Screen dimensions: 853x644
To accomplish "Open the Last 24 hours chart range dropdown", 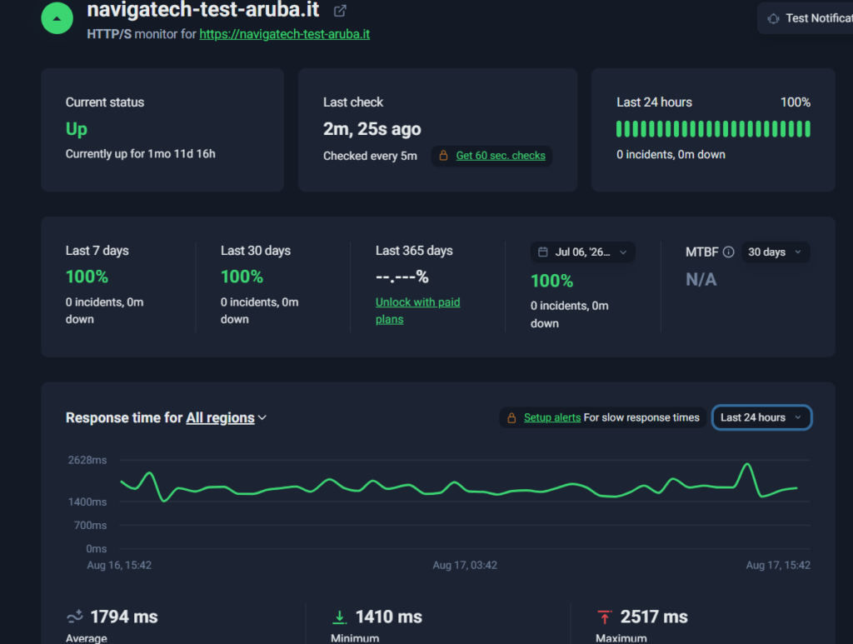I will coord(761,417).
